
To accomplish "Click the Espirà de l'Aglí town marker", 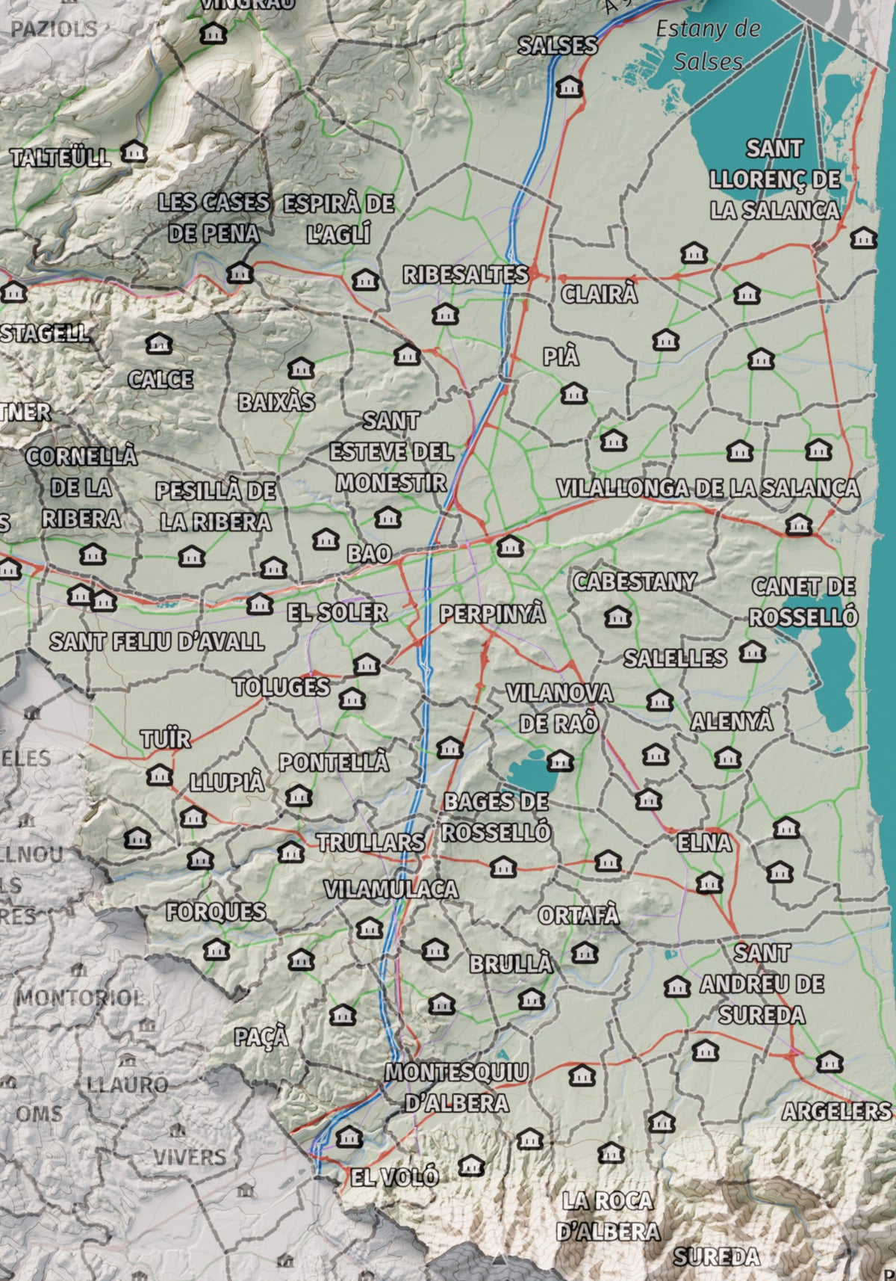I will click(365, 281).
